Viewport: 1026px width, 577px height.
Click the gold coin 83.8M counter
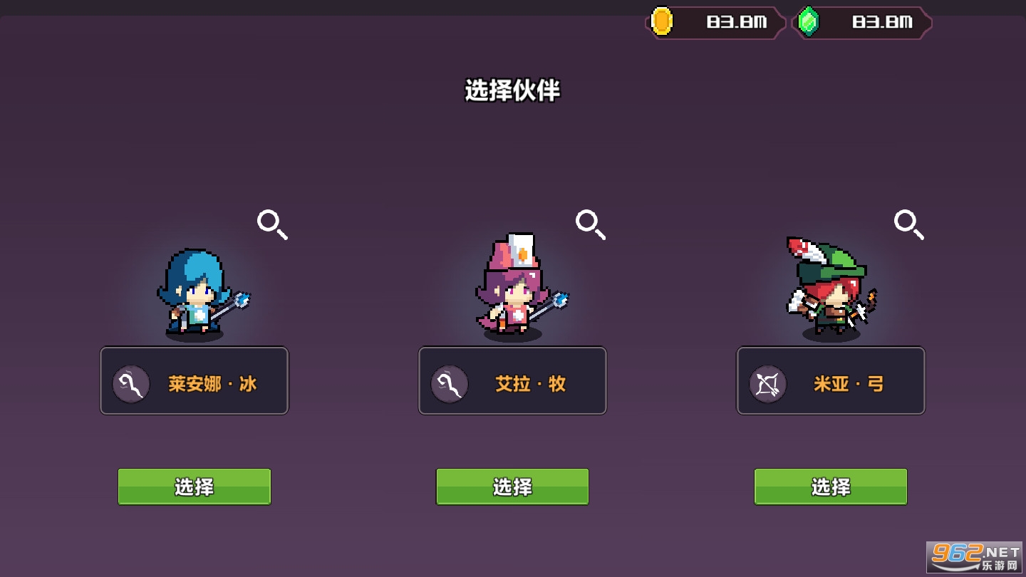737,22
